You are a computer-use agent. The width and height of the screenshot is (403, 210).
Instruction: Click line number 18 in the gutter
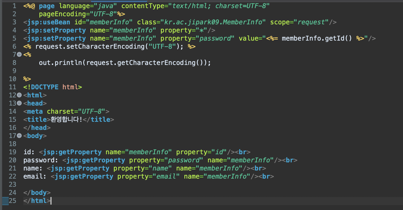(12, 144)
